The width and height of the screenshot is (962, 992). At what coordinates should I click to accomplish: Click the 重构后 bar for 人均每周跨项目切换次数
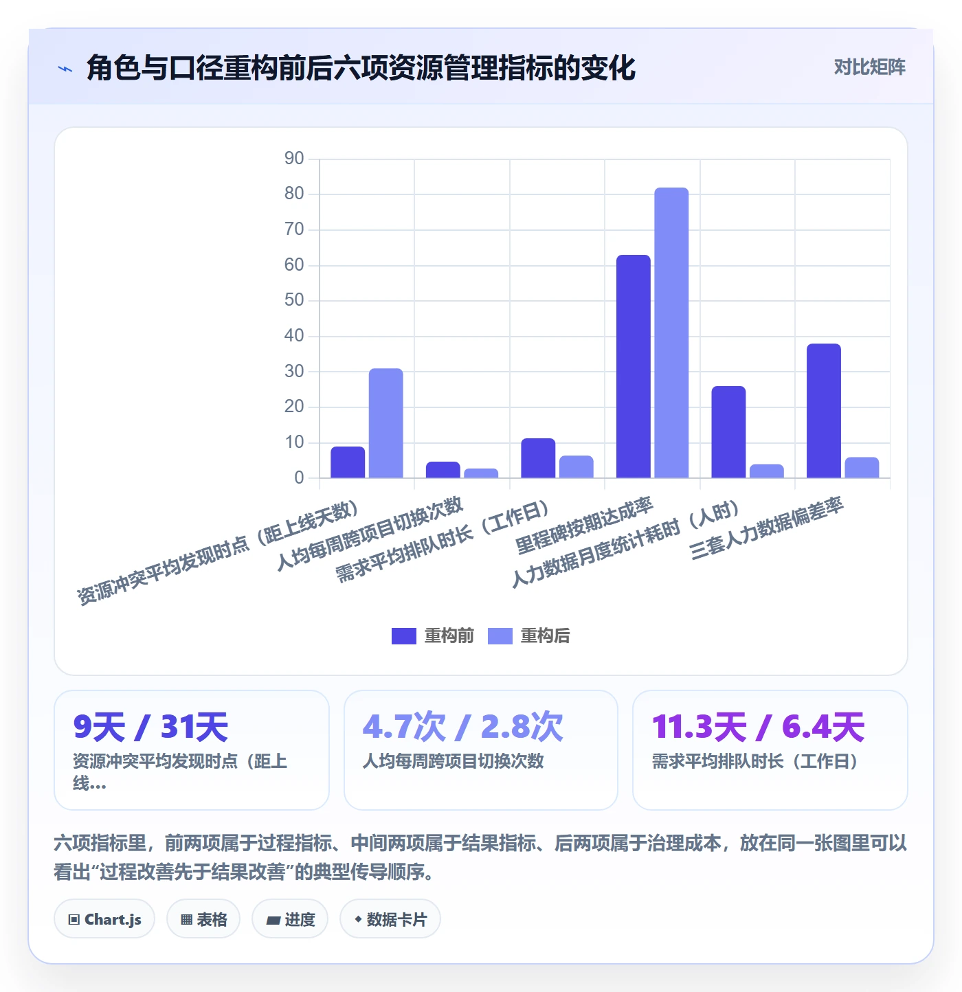(481, 473)
